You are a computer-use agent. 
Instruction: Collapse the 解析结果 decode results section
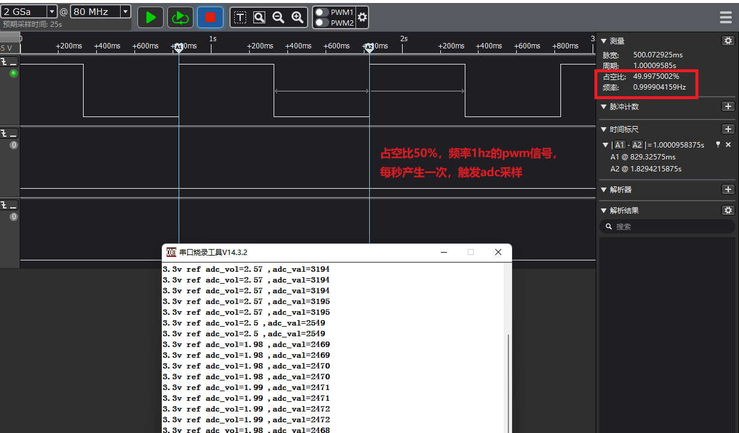603,211
